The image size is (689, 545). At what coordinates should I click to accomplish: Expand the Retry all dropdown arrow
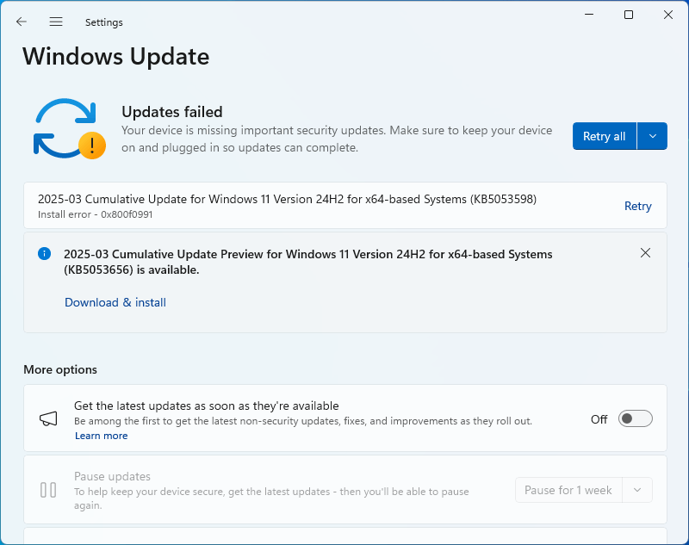(653, 136)
